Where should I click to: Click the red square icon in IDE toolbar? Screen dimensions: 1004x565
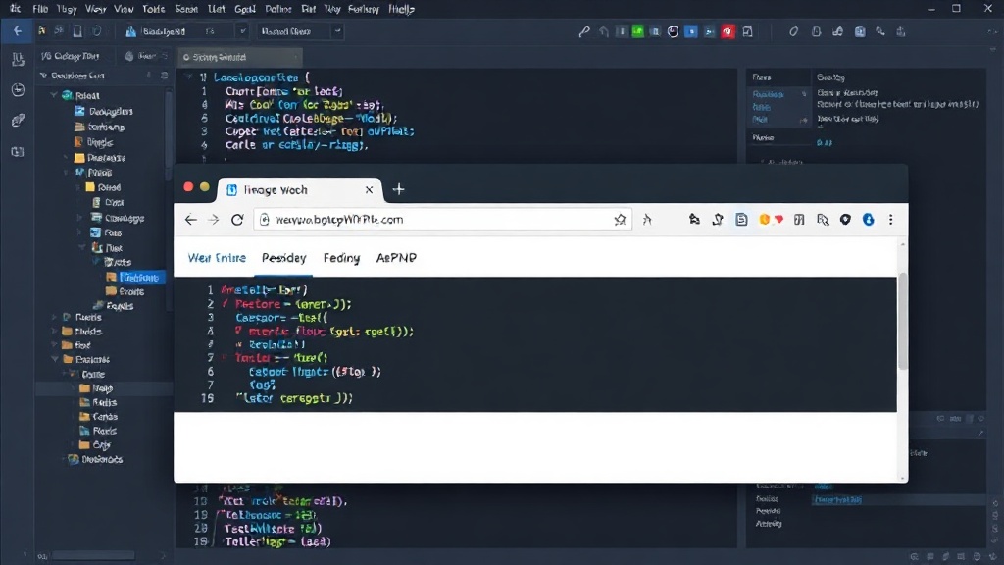(728, 31)
